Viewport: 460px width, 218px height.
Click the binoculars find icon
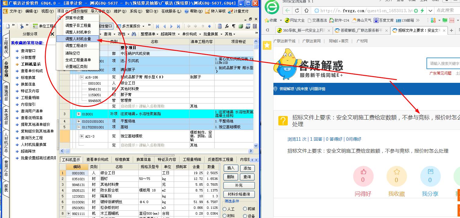click(134, 34)
